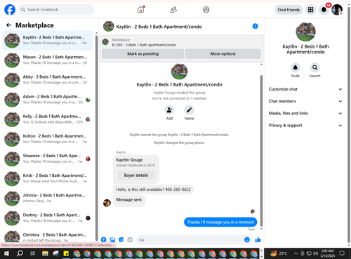
Task: Open Sticky Notes on taskbar
Action: pyautogui.click(x=66, y=253)
